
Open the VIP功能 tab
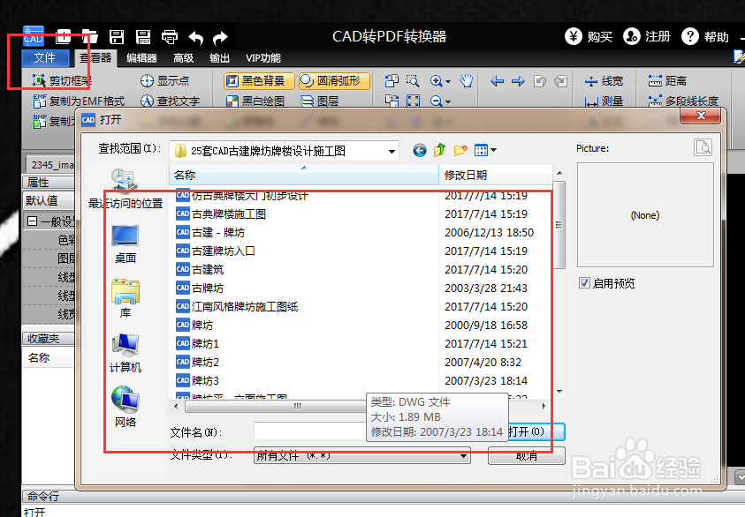[x=262, y=58]
